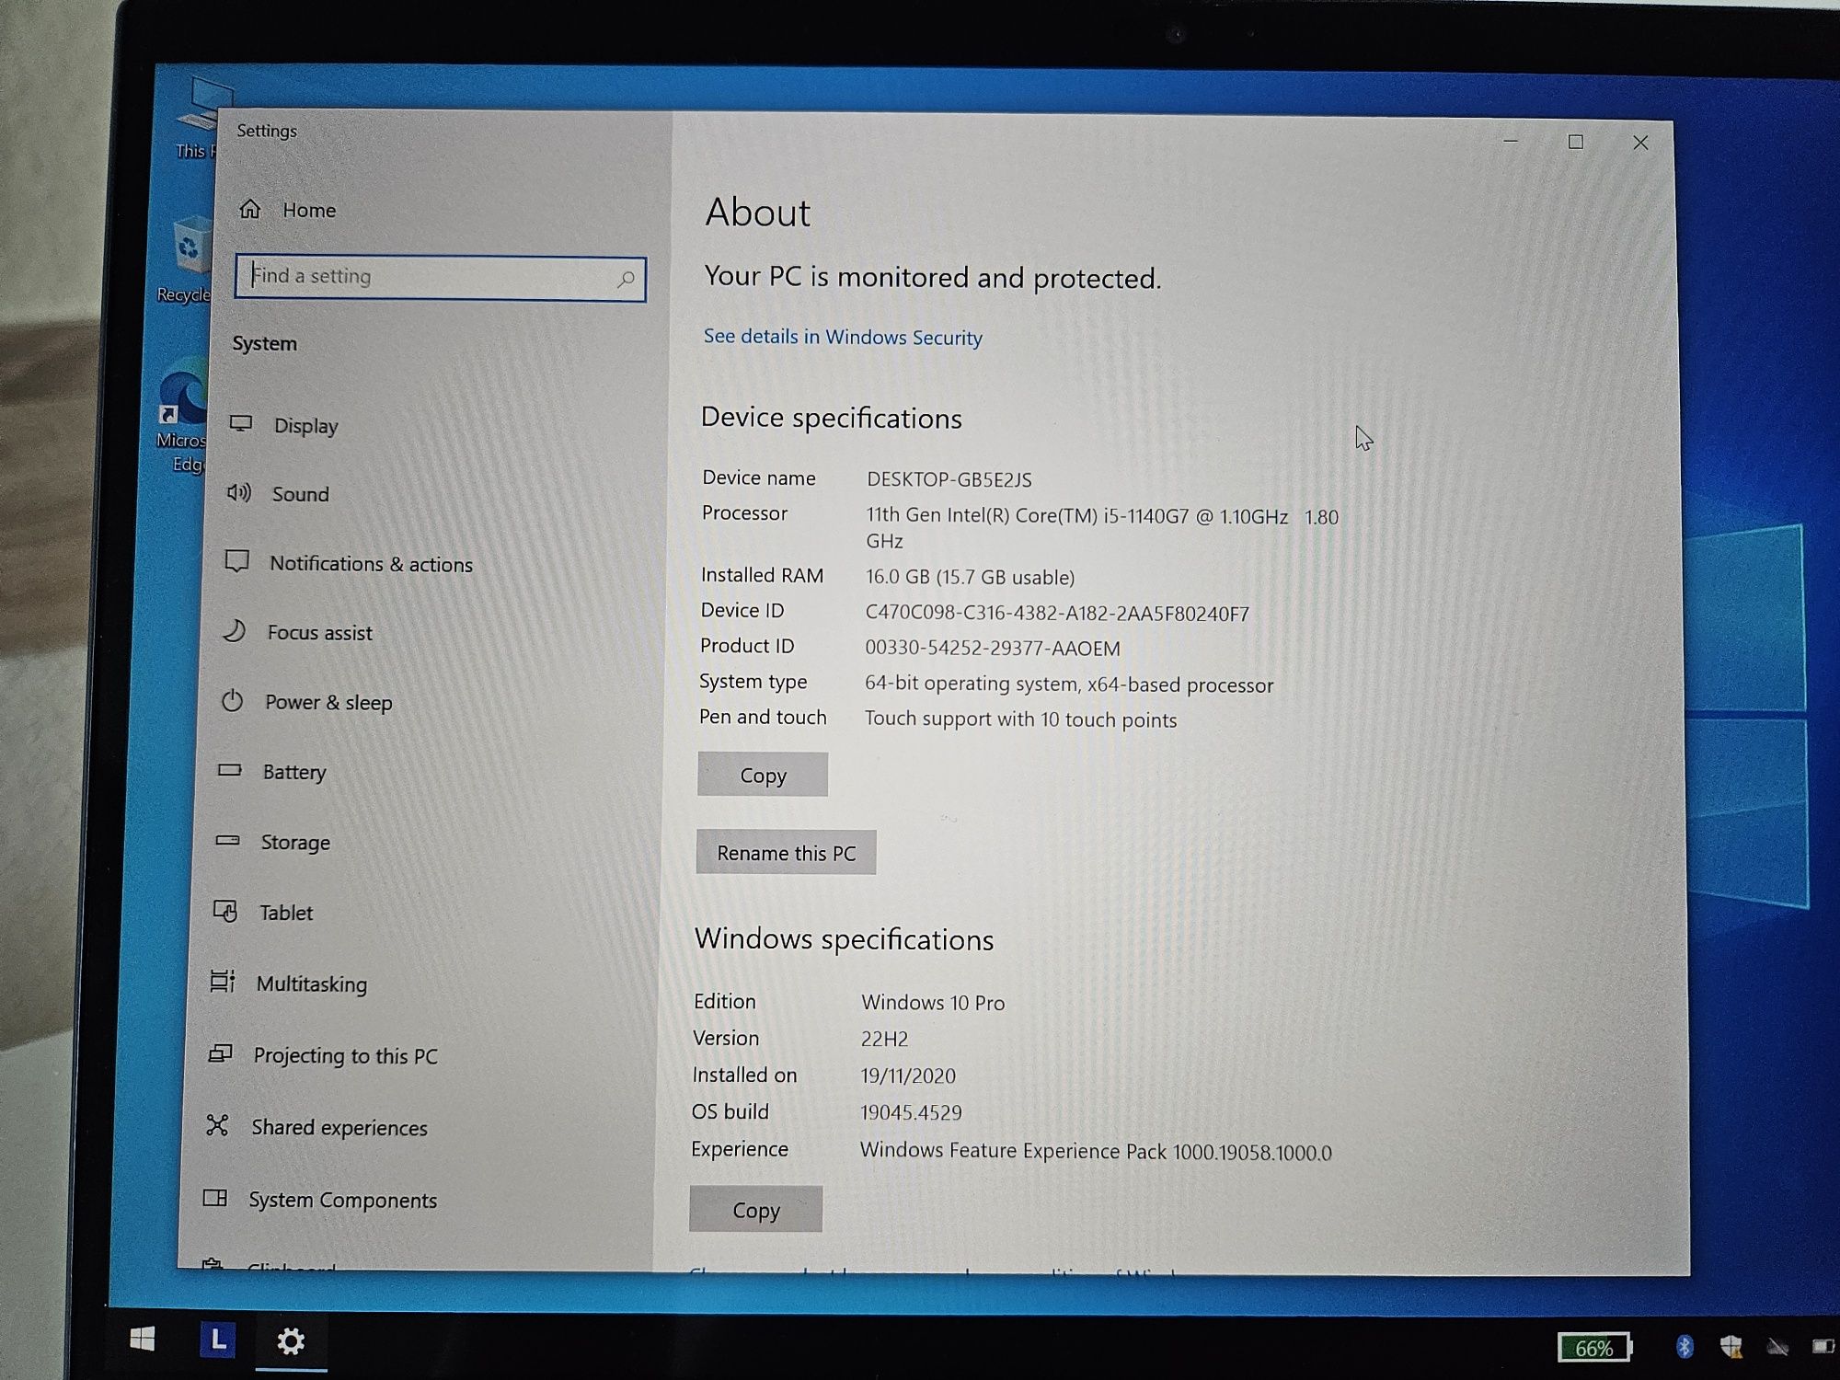The height and width of the screenshot is (1380, 1840).
Task: Select OS build 19045.4529 value
Action: coord(911,1112)
